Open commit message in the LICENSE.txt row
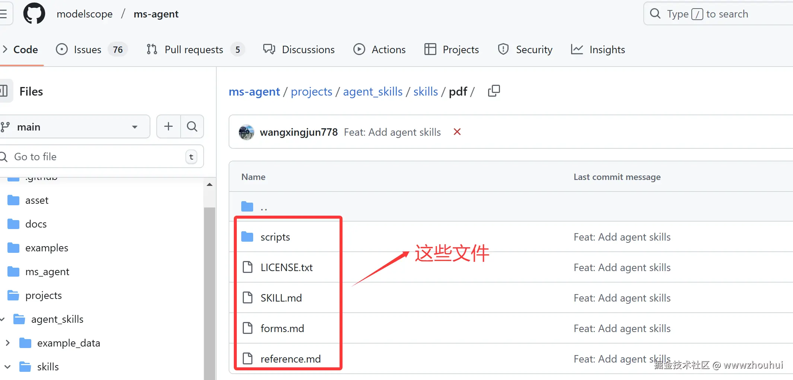Screen dimensions: 793x380 [x=622, y=267]
